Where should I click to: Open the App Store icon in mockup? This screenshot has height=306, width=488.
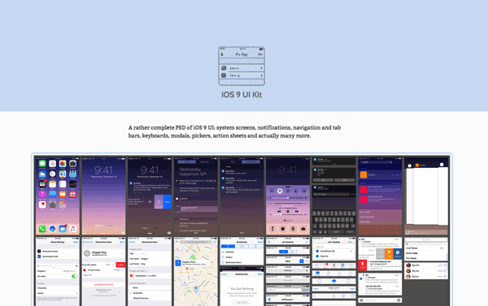(x=53, y=194)
